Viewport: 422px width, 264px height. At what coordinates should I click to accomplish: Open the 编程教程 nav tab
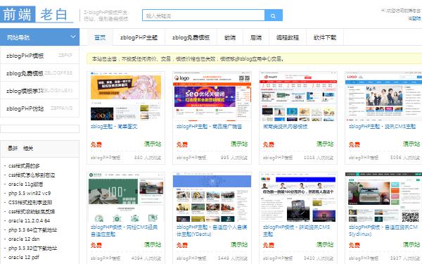click(x=288, y=37)
